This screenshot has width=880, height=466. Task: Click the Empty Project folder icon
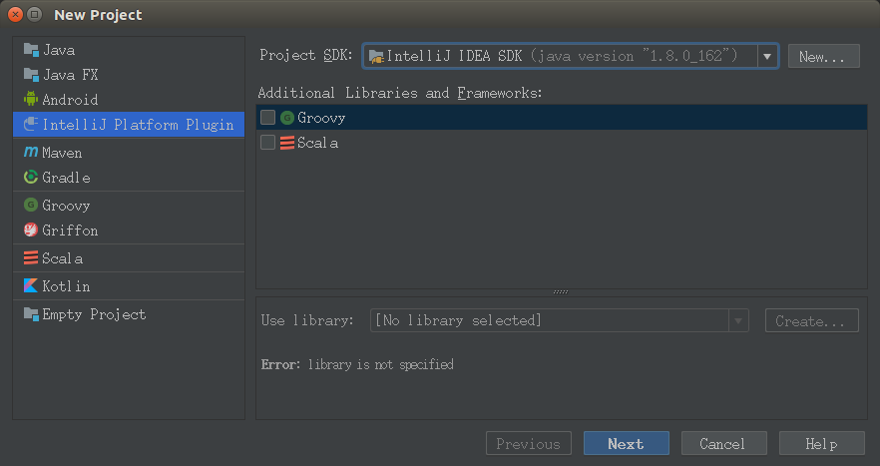pyautogui.click(x=31, y=314)
